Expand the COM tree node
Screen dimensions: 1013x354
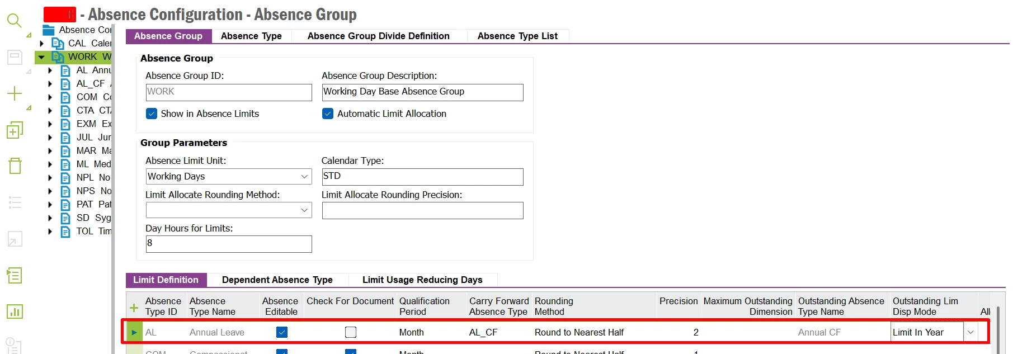click(x=50, y=97)
